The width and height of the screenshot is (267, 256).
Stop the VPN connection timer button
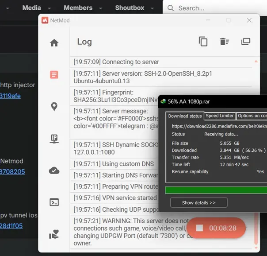click(x=216, y=228)
